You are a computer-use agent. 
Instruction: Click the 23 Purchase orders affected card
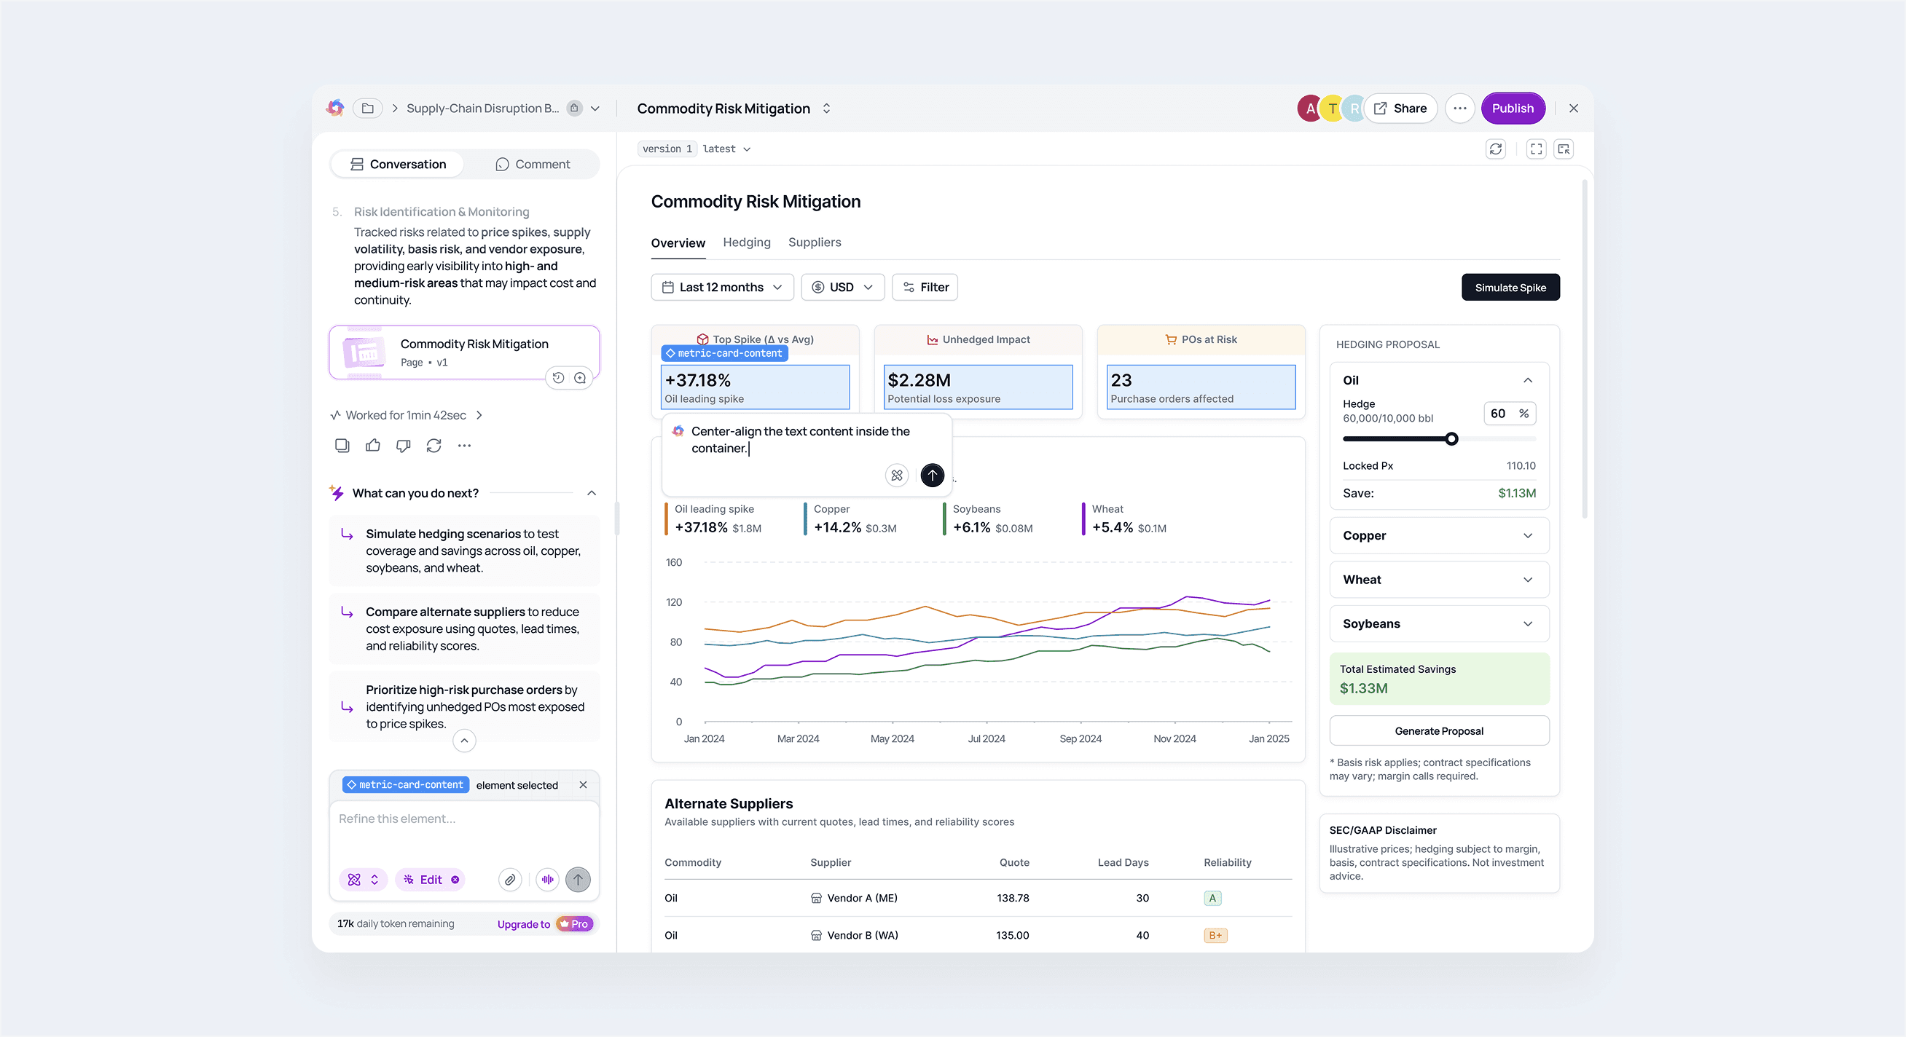(x=1201, y=387)
